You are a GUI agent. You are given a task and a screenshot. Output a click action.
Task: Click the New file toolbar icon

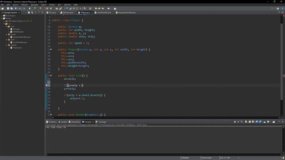click(2, 8)
